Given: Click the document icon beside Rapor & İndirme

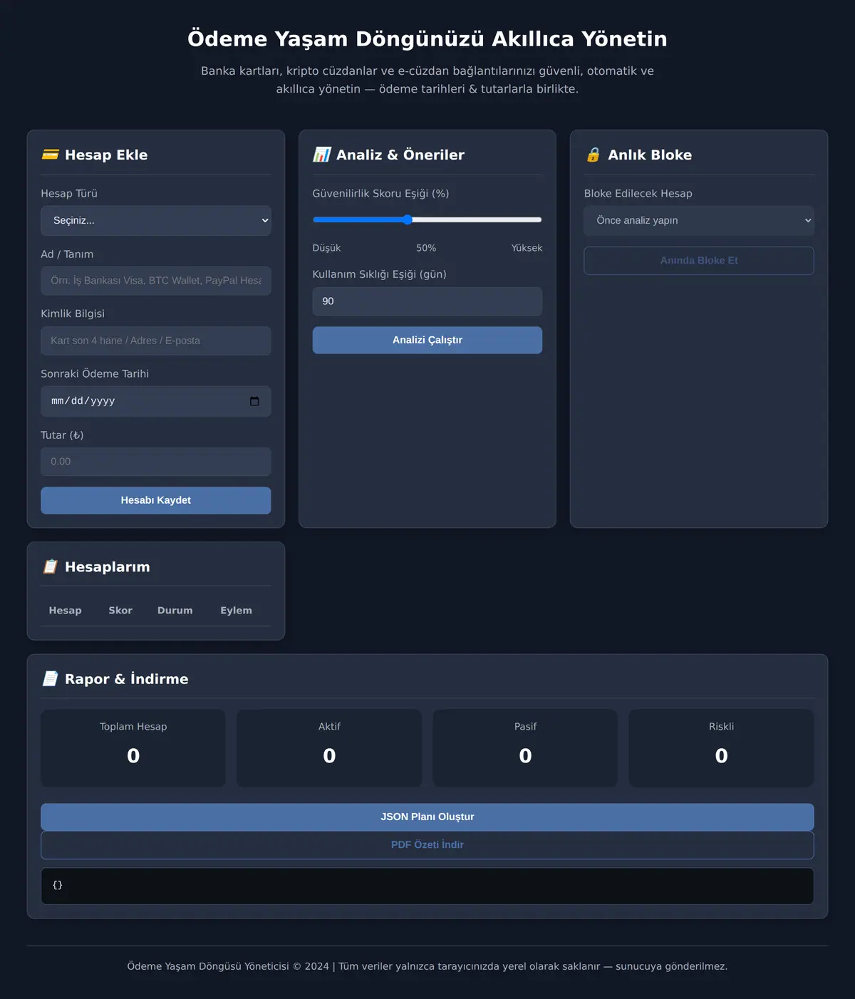Looking at the screenshot, I should (50, 678).
